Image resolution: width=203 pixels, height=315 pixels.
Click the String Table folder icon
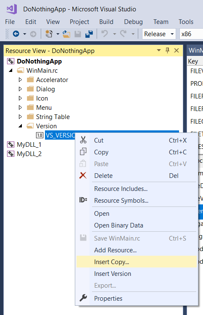coord(30,116)
